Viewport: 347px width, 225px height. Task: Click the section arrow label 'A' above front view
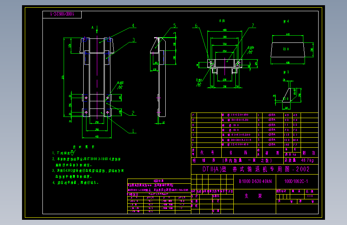click(92, 28)
